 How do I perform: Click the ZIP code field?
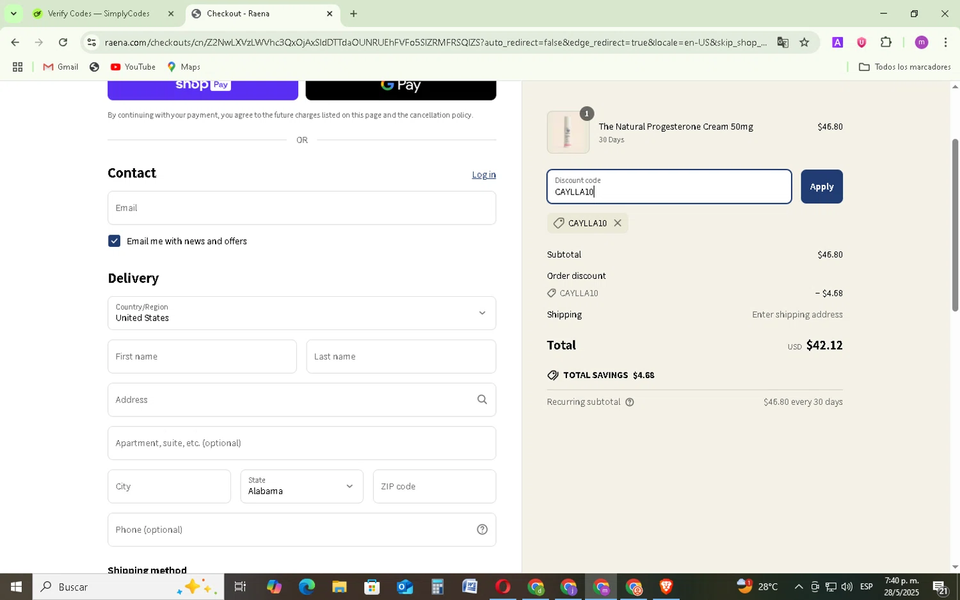point(435,487)
